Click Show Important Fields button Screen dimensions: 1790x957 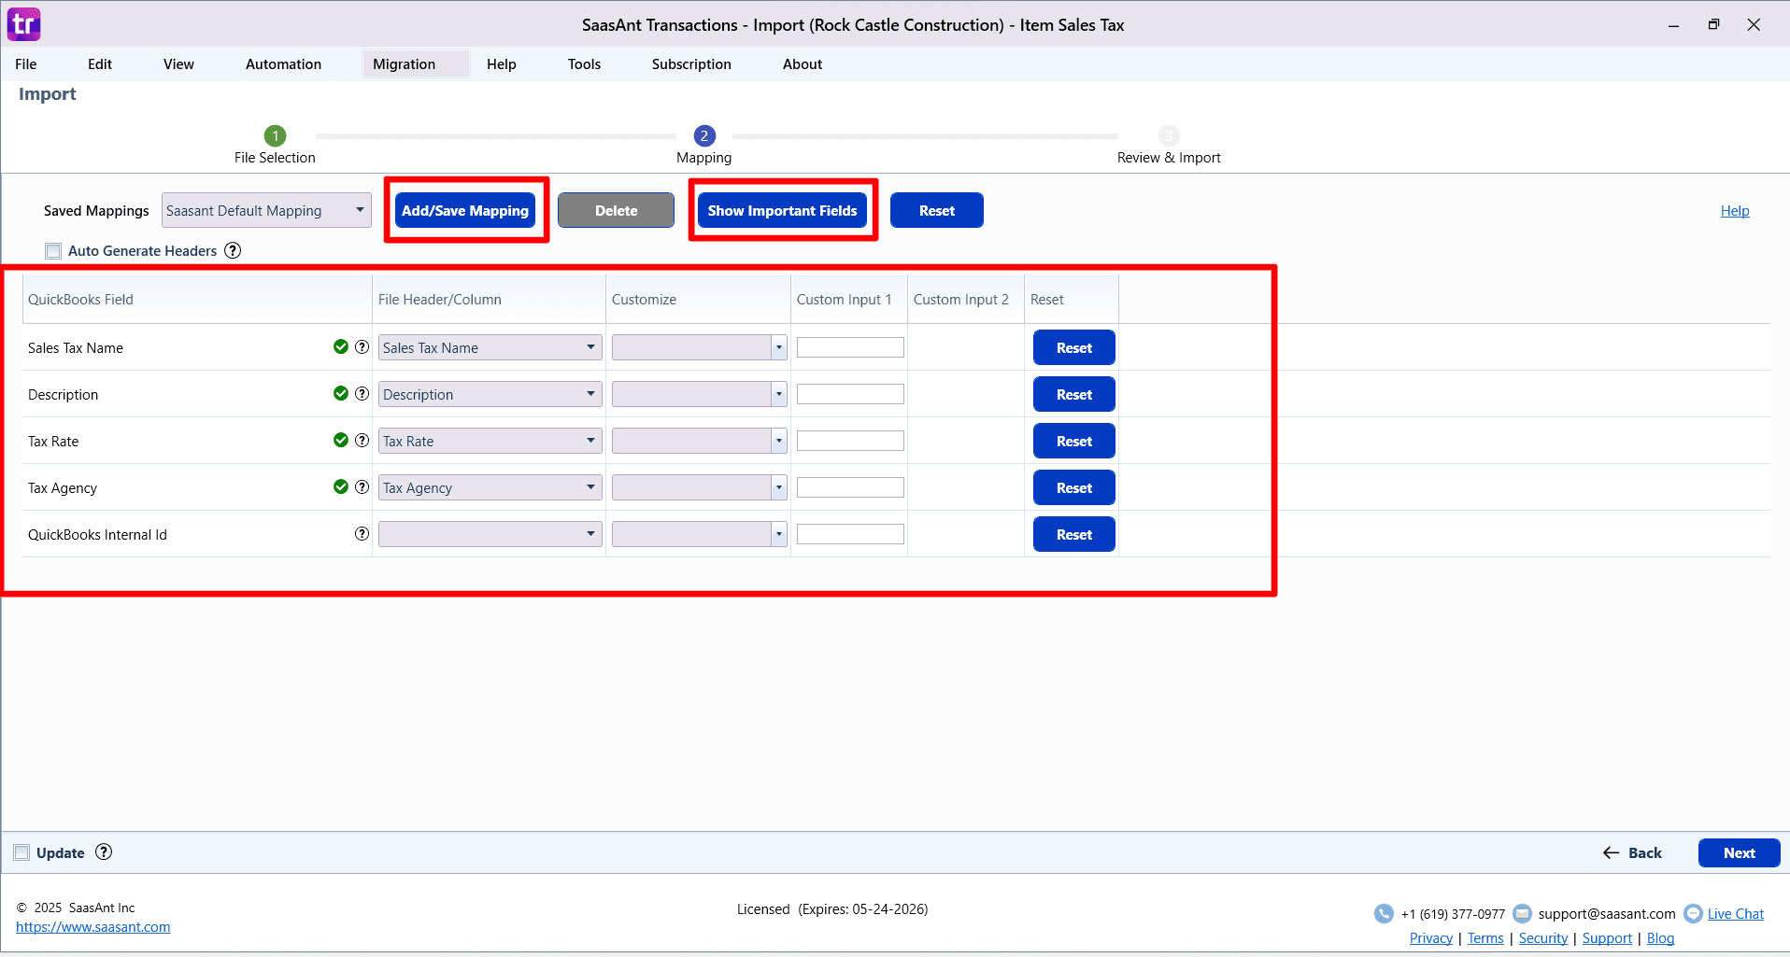[x=782, y=210]
